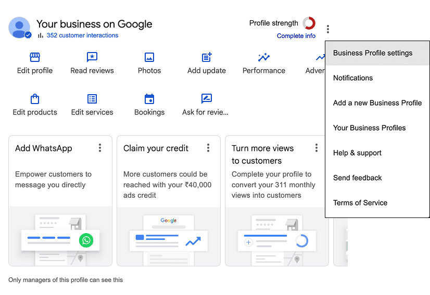This screenshot has width=430, height=295.
Task: Select Business Profile settings menu item
Action: [x=377, y=53]
